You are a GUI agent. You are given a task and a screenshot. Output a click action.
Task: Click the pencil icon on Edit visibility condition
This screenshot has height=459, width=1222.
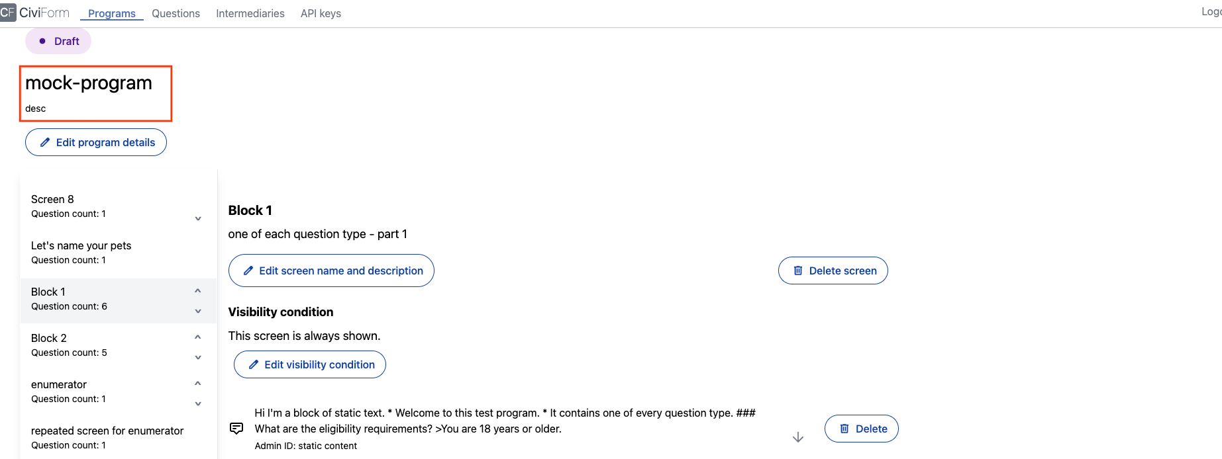tap(252, 364)
